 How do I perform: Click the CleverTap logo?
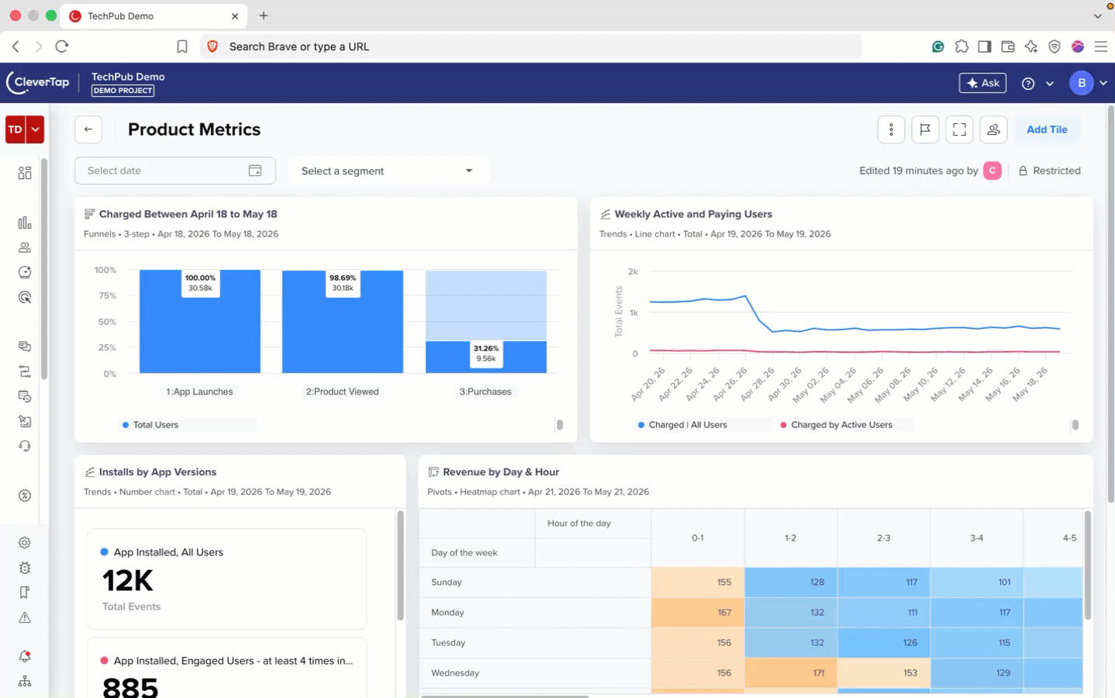click(x=38, y=83)
